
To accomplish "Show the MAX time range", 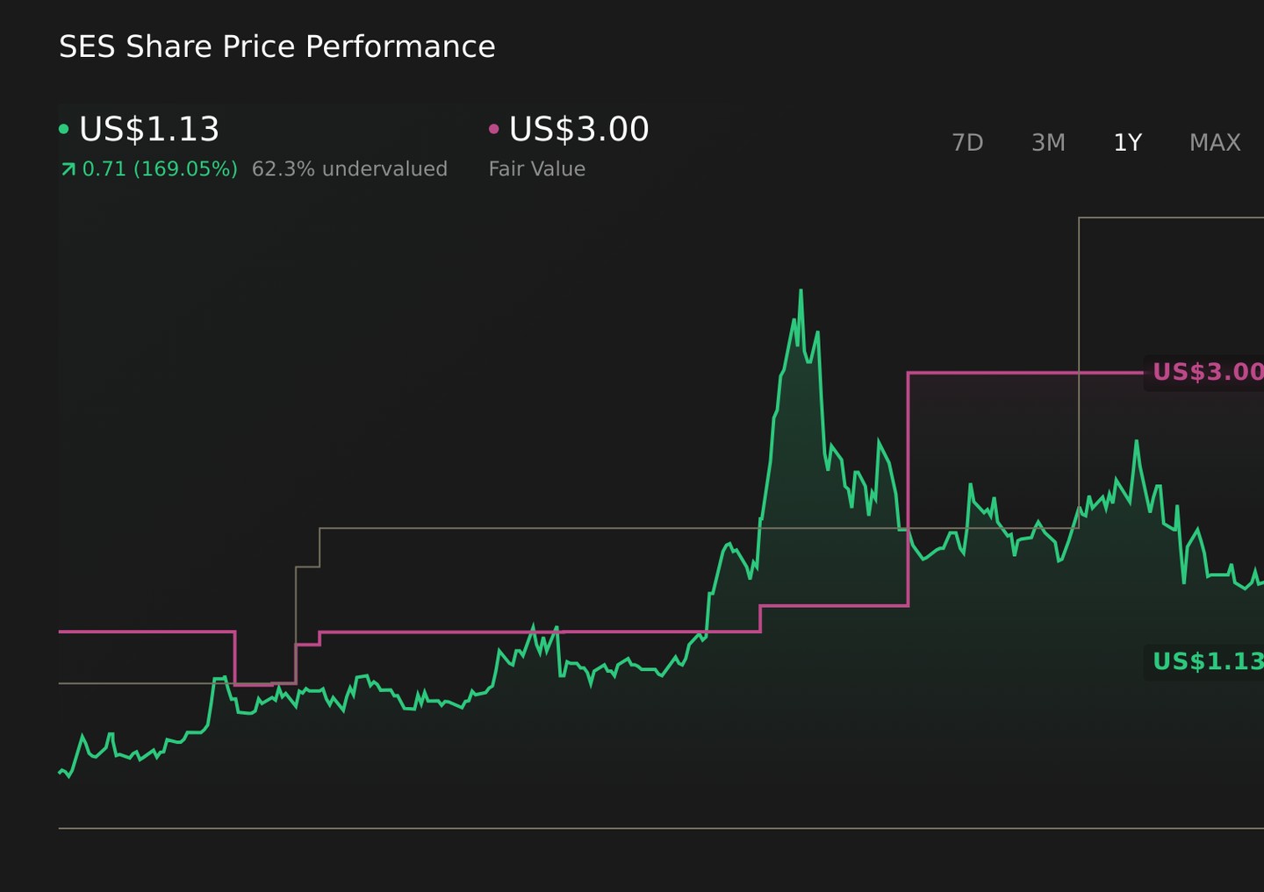I will point(1215,143).
